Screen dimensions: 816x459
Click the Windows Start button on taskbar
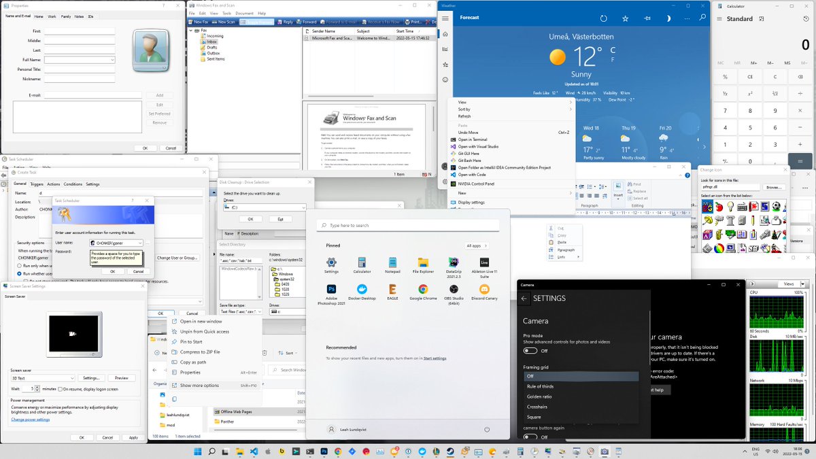198,452
